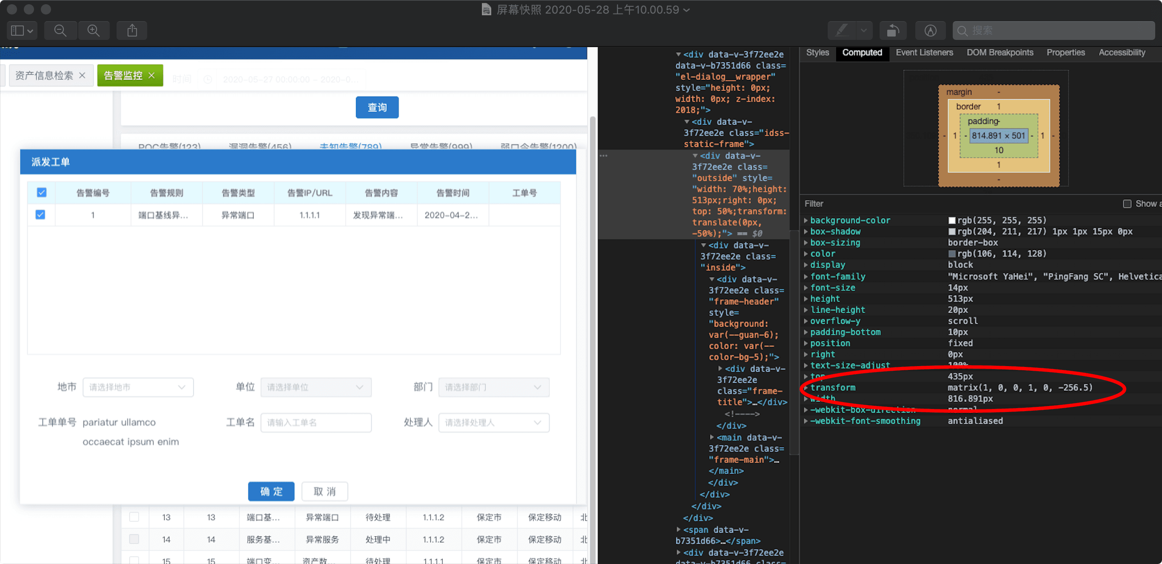Screen dimensions: 1162x564
Task: Click the zoom out magnifier icon
Action: coord(60,31)
